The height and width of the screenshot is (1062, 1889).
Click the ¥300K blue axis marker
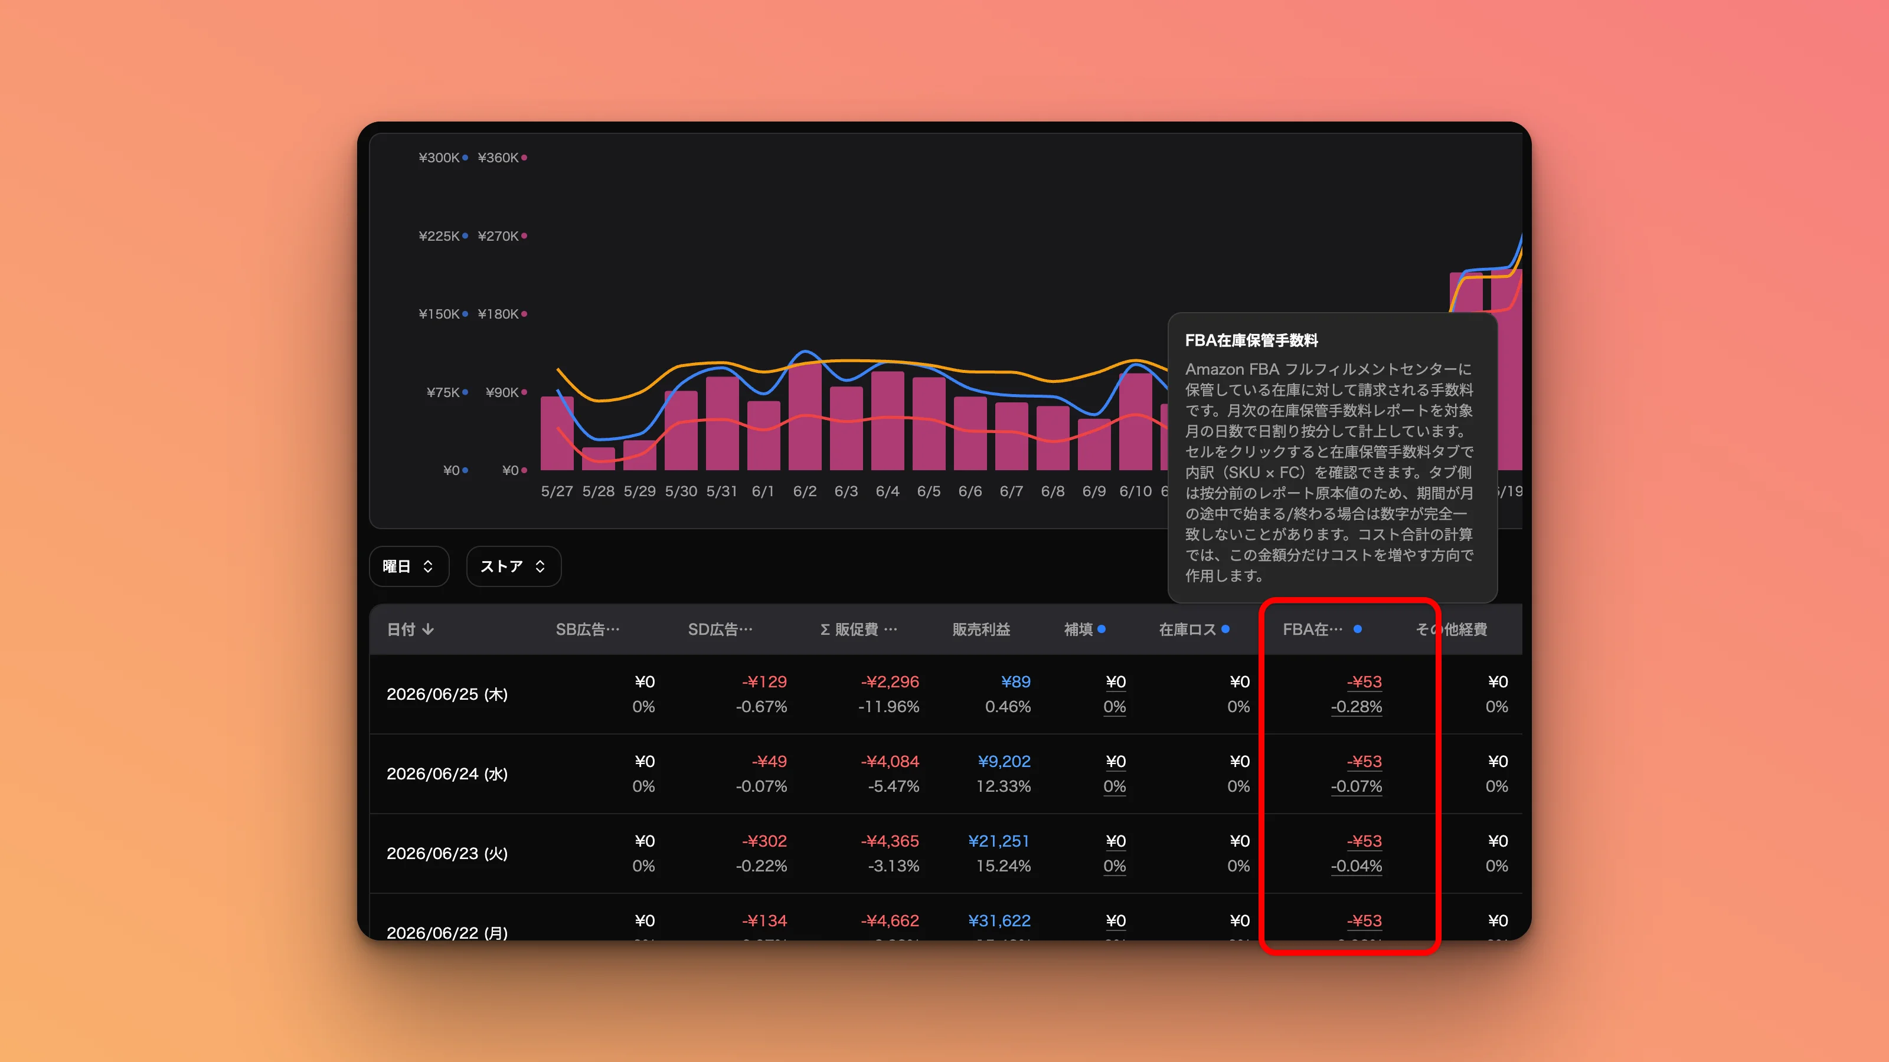tap(465, 158)
